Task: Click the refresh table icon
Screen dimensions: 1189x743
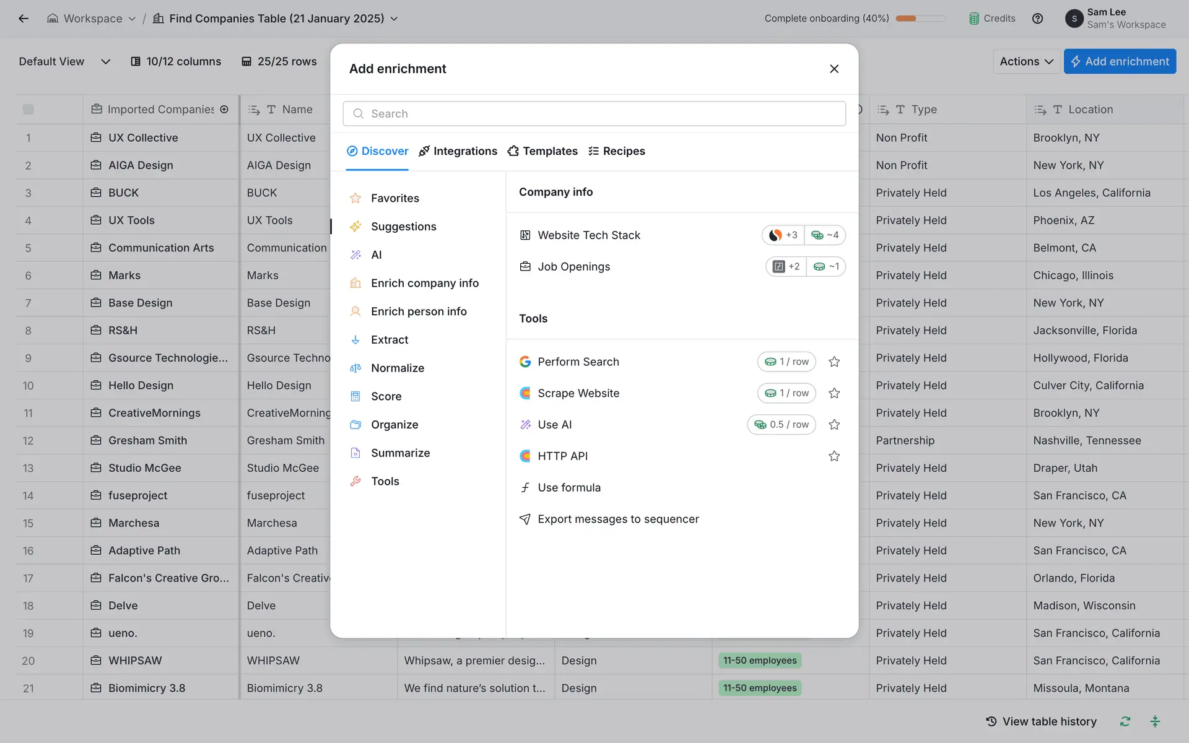Action: tap(1125, 721)
